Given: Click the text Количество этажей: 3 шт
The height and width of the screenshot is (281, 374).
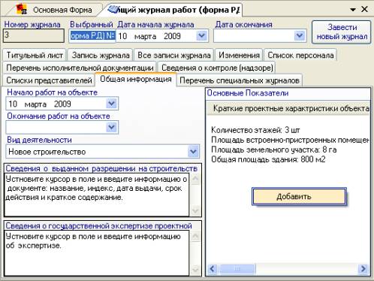Looking at the screenshot, I should pyautogui.click(x=255, y=130).
